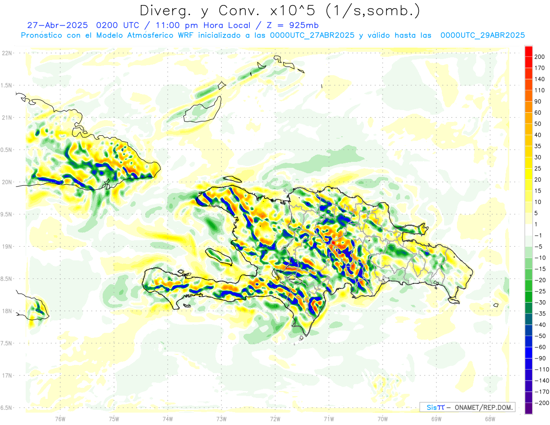This screenshot has height=425, width=550.
Task: Click the '75W' longitude label
Action: [114, 419]
